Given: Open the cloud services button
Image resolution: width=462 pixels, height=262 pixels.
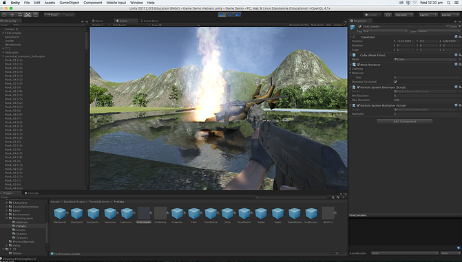Looking at the screenshot, I should 388,14.
